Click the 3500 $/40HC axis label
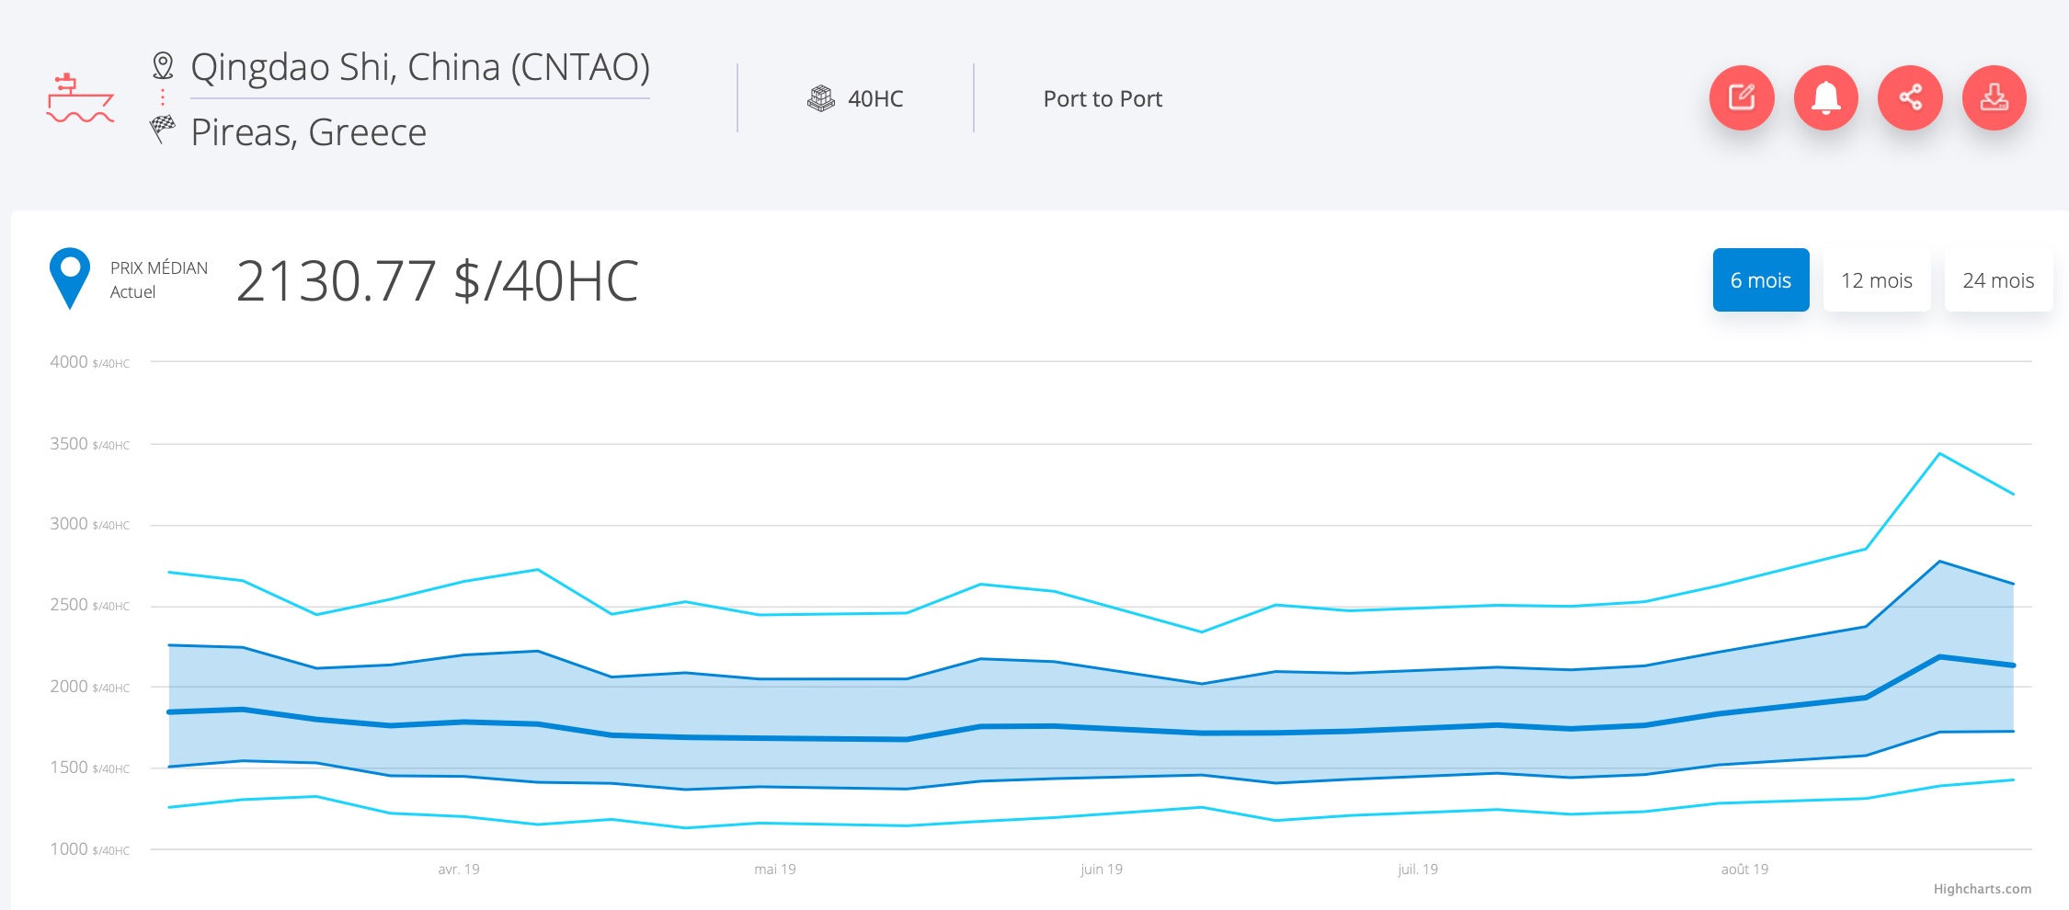This screenshot has width=2069, height=910. 89,444
